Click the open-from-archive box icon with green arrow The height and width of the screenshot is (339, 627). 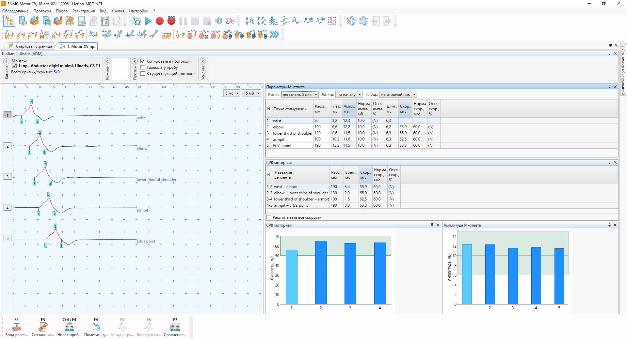pos(34,21)
